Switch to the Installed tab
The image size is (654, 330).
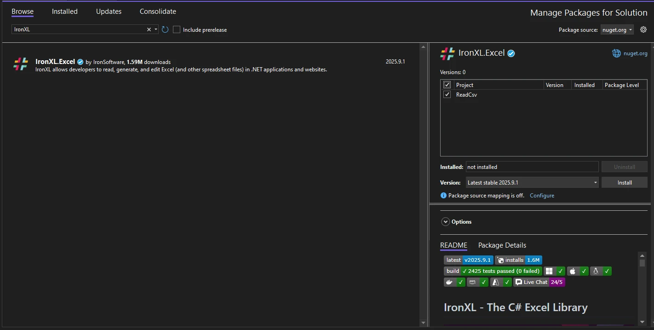click(64, 12)
